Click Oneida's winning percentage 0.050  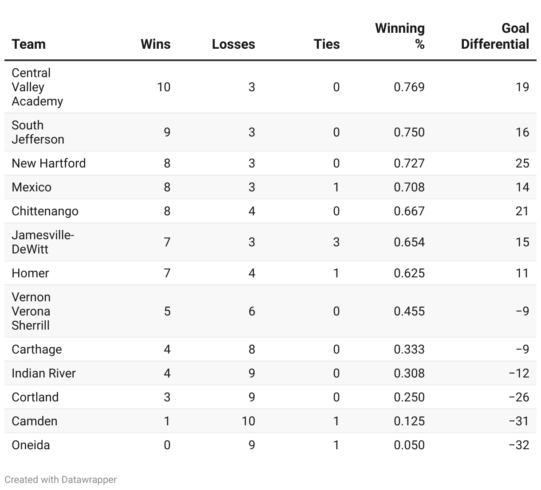pos(409,445)
